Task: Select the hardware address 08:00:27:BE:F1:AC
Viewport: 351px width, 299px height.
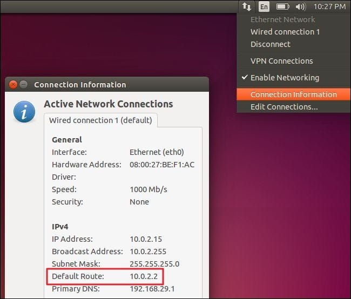Action: (161, 165)
